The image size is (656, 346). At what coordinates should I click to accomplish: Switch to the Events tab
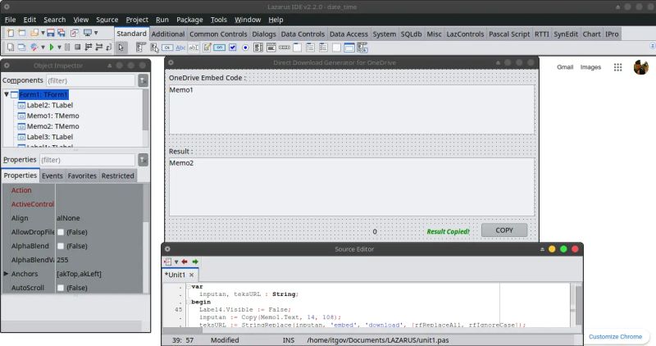coord(52,175)
